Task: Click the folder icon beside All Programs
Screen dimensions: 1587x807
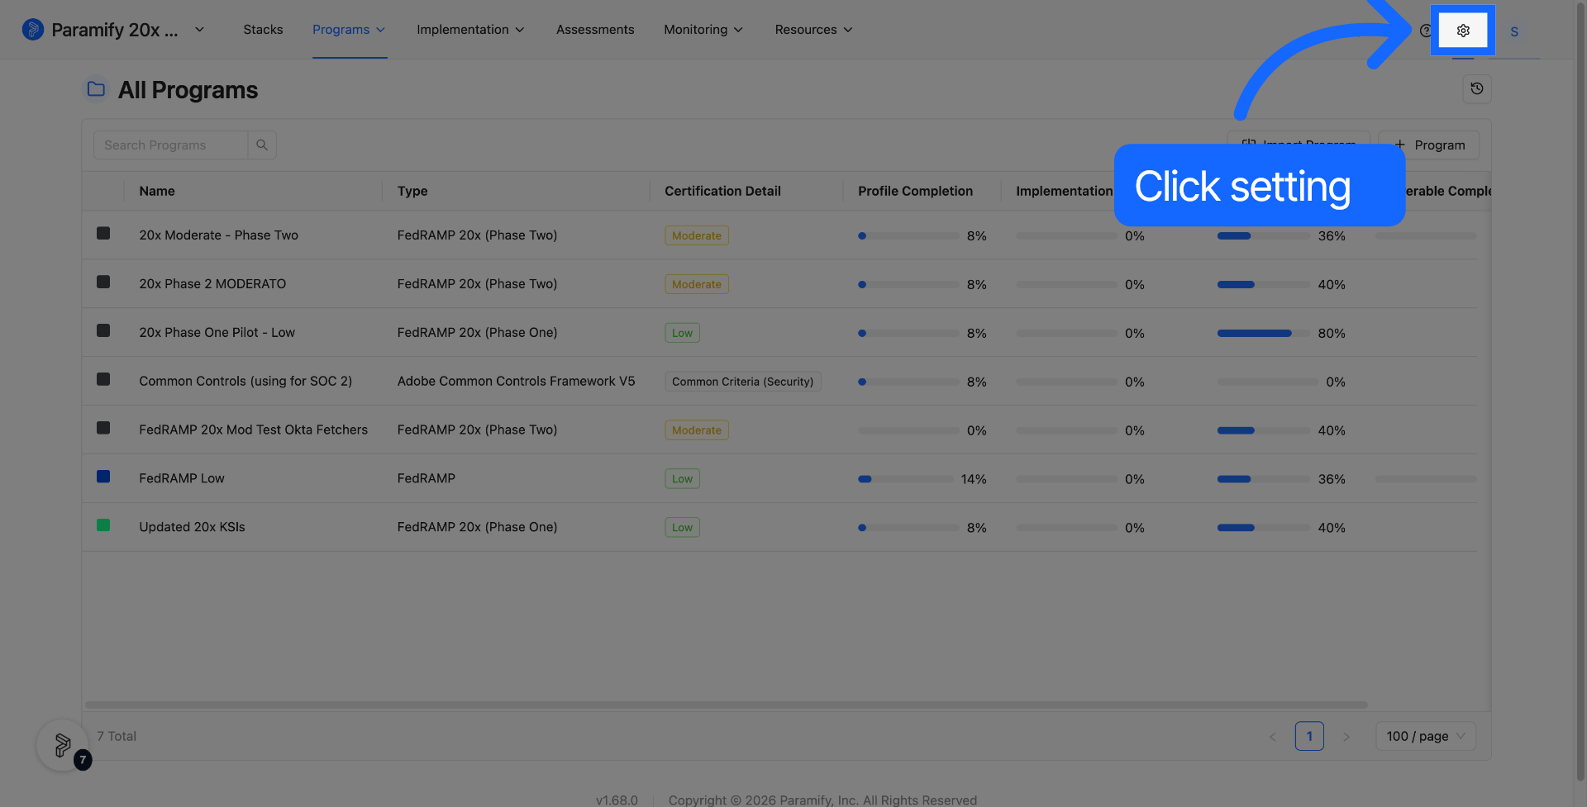Action: [96, 89]
